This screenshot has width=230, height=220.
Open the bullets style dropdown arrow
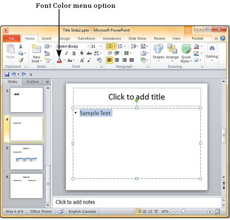114,47
